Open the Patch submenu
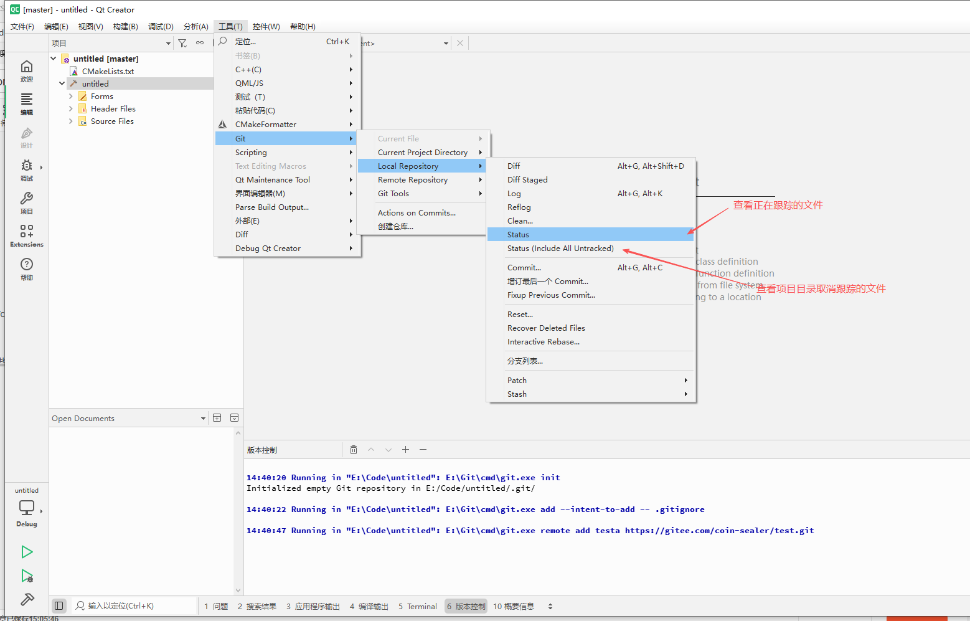This screenshot has height=621, width=970. [x=591, y=381]
